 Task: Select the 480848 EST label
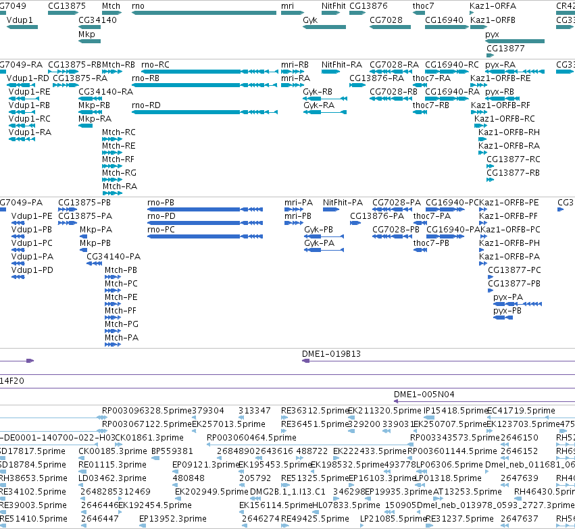coord(188,478)
